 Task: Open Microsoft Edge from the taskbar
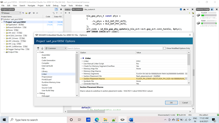click(96, 120)
